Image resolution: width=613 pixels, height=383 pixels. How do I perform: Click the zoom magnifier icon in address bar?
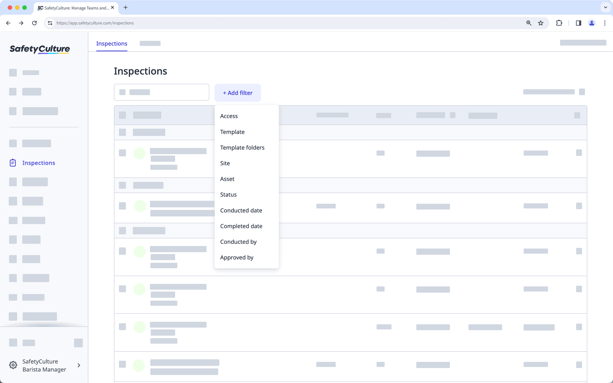(528, 23)
